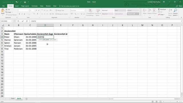Image resolution: width=183 pixels, height=103 pixels.
Task: Confirm the formula with the check mark icon
Action: click(x=23, y=21)
